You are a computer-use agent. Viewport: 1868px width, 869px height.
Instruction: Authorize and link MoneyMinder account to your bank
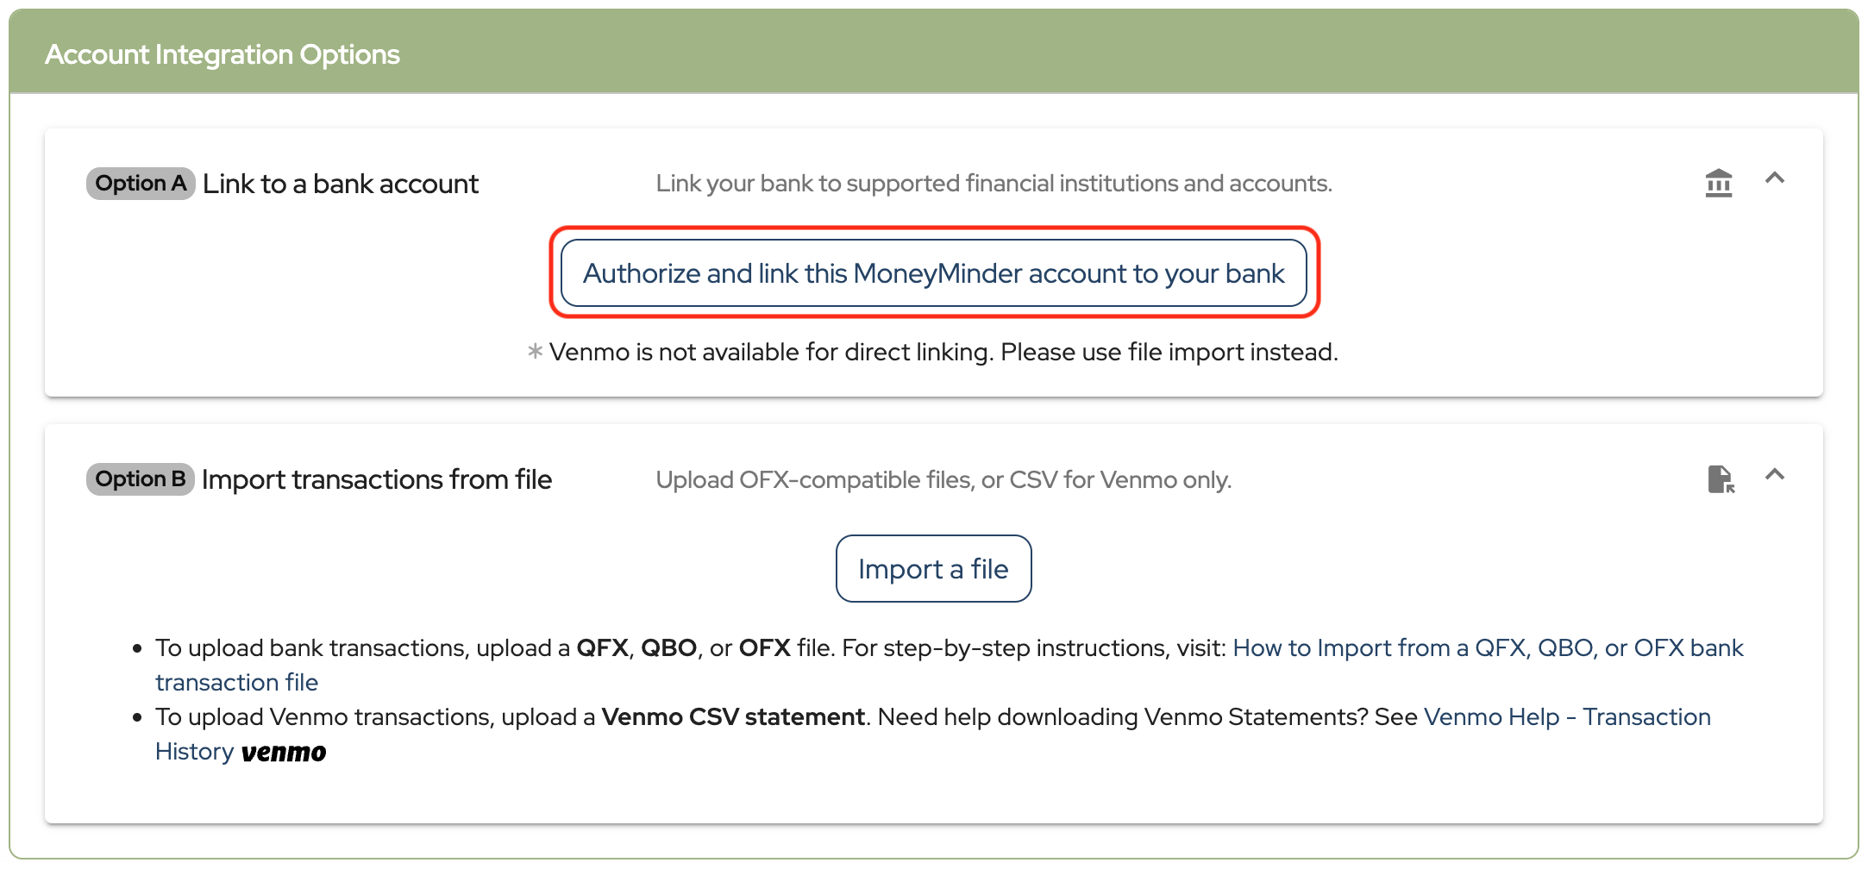tap(933, 273)
